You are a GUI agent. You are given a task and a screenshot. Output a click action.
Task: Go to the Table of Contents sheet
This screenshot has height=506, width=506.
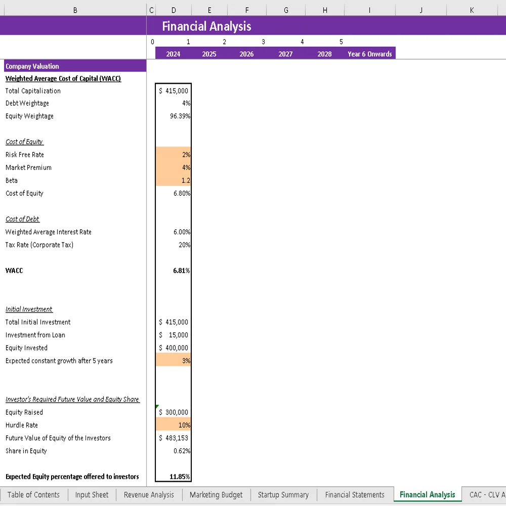point(34,495)
